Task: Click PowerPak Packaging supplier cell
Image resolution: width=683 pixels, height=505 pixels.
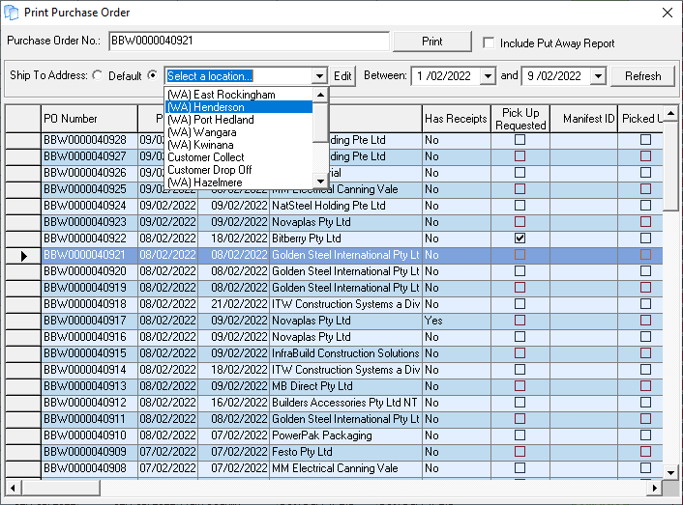Action: click(x=346, y=435)
